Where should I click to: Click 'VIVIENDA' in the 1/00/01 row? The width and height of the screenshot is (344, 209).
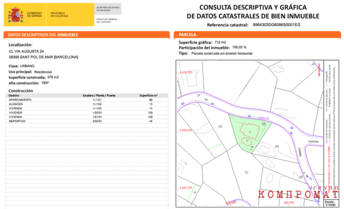coord(16,113)
